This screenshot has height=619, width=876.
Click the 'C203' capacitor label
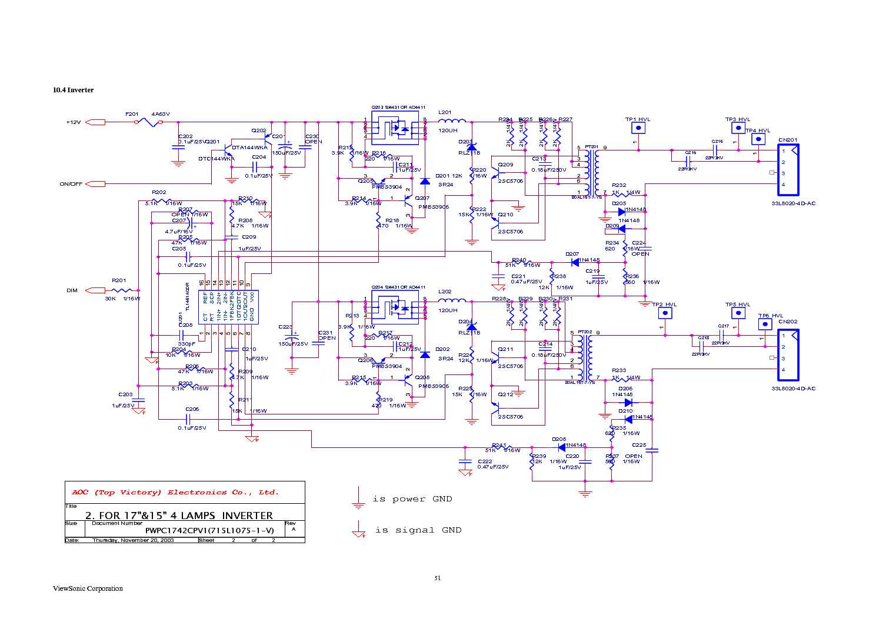(x=125, y=394)
